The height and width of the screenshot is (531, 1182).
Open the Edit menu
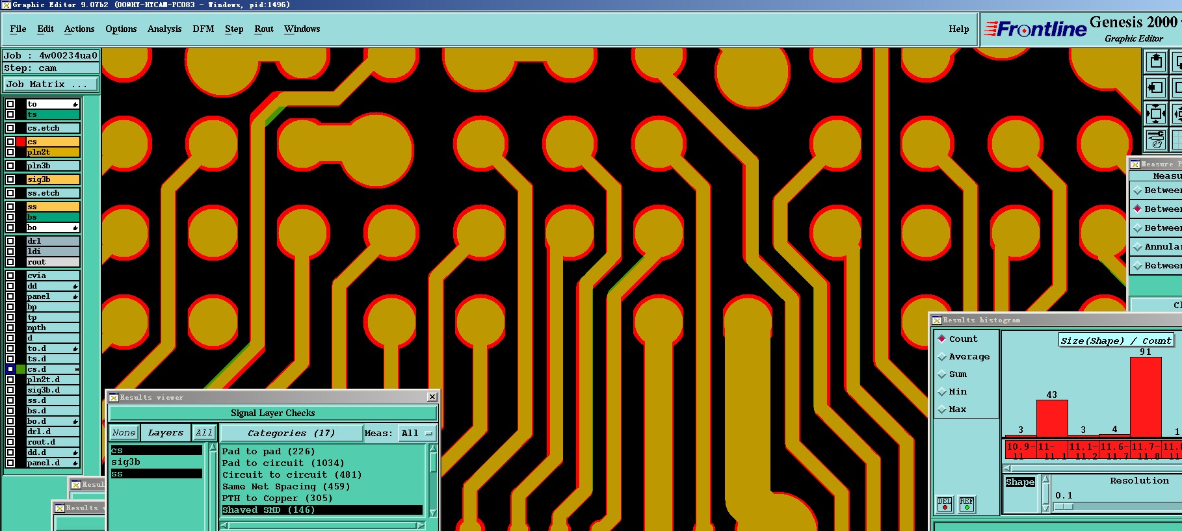(46, 29)
